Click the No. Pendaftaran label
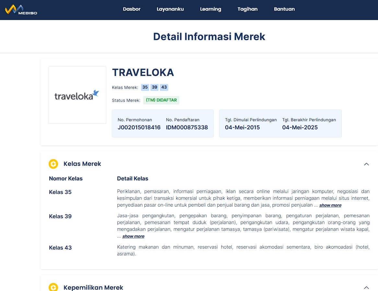Screen dimensions: 378x291 183,120
